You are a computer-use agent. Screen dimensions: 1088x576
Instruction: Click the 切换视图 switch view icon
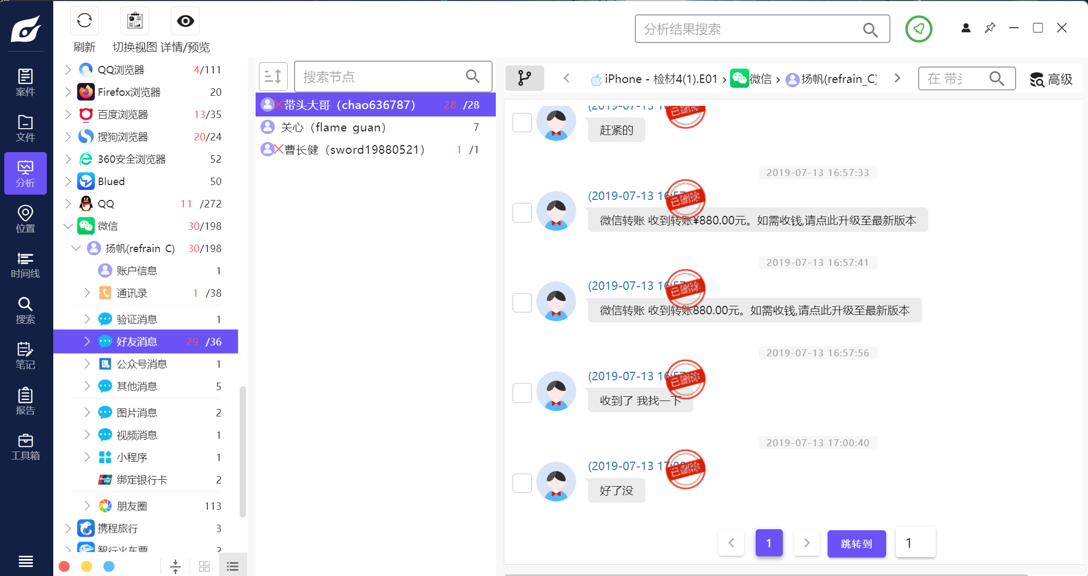[x=135, y=21]
